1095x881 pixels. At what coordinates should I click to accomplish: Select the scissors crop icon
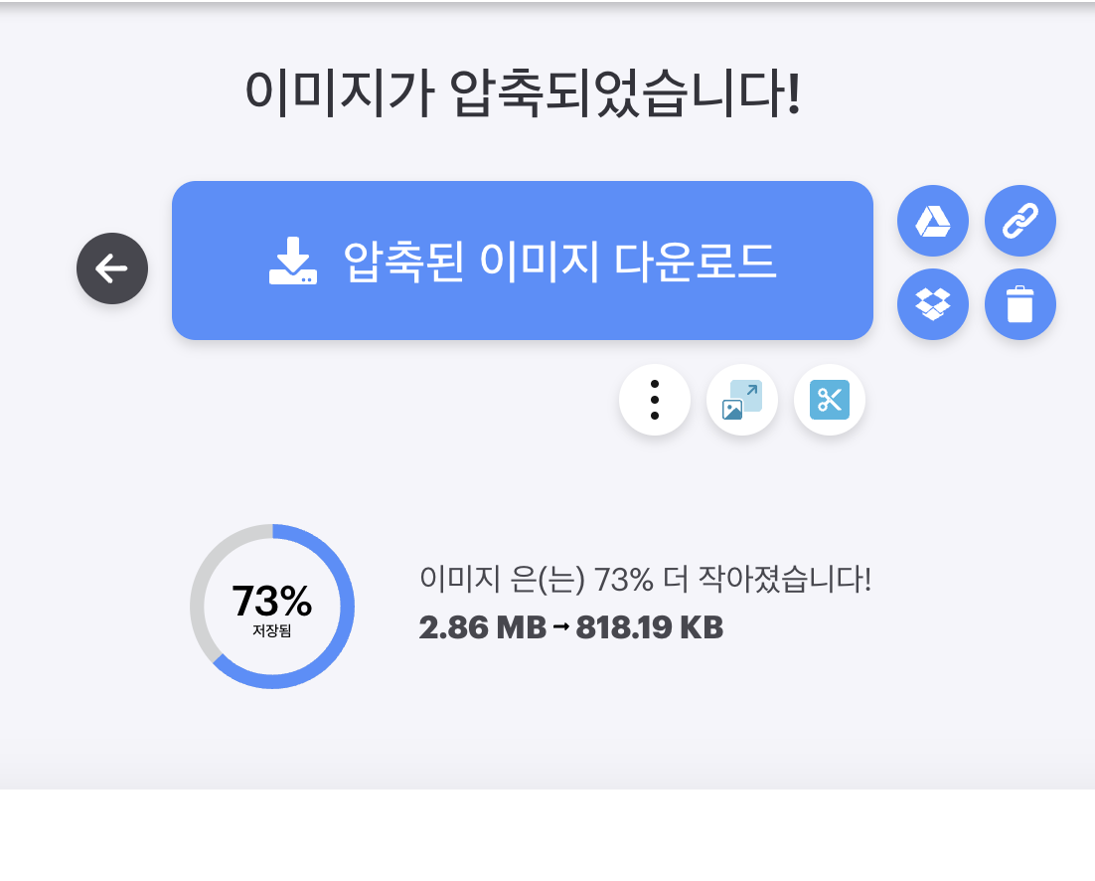[830, 399]
